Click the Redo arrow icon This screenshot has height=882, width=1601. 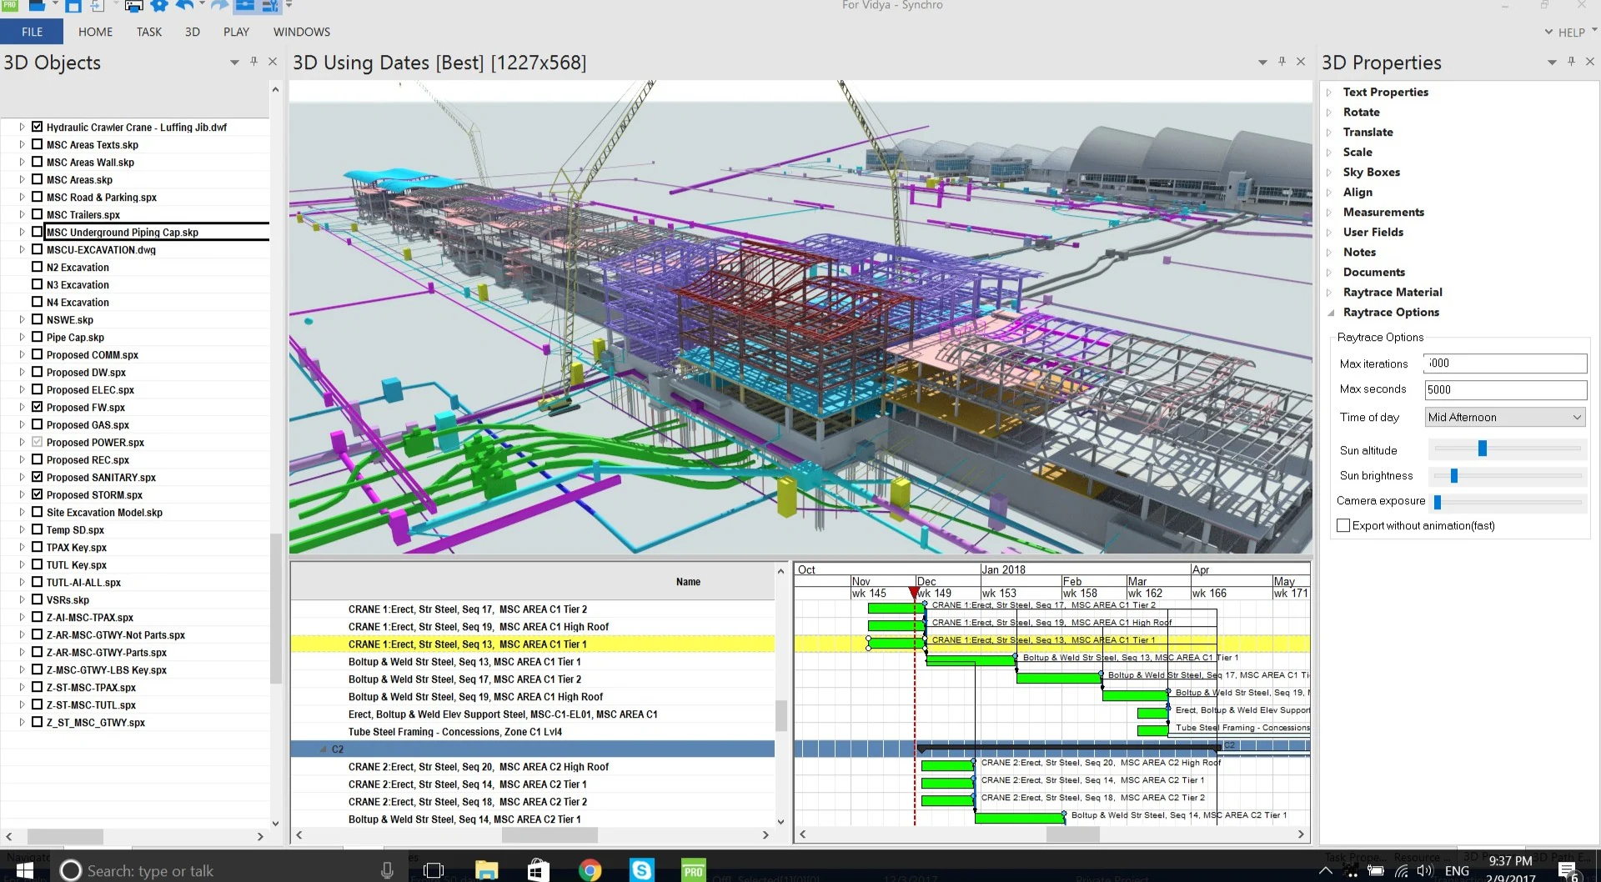point(218,6)
